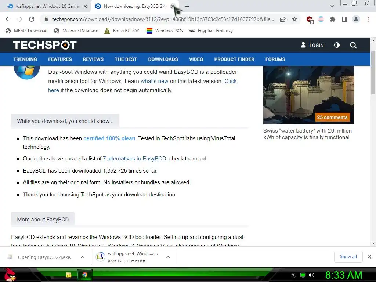376x282 pixels.
Task: Click the Chrome taskbar icon
Action: 85,275
